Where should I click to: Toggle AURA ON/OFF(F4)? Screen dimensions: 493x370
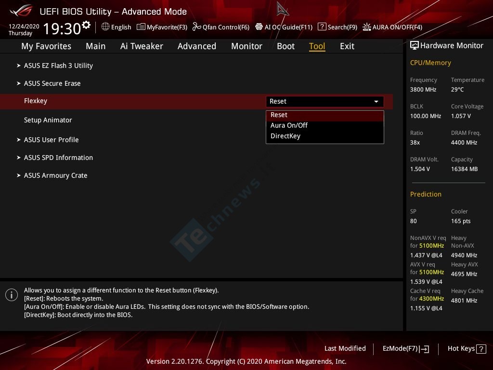tap(392, 27)
